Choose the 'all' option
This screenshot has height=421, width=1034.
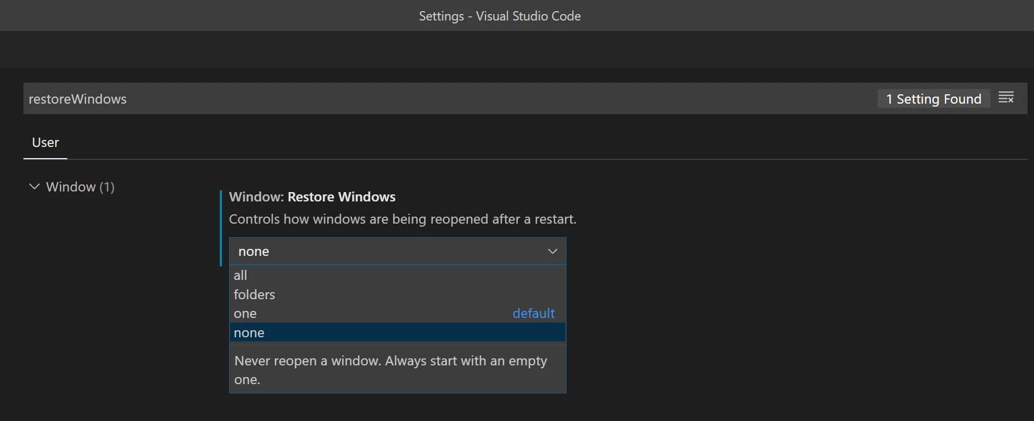[240, 275]
